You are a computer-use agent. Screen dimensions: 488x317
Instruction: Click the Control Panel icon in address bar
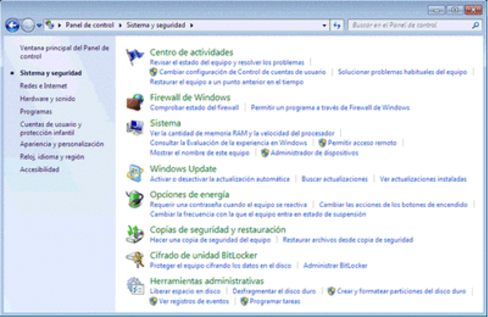pos(49,25)
